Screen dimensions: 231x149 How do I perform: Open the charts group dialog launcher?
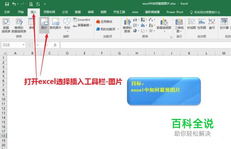[x=171, y=37]
